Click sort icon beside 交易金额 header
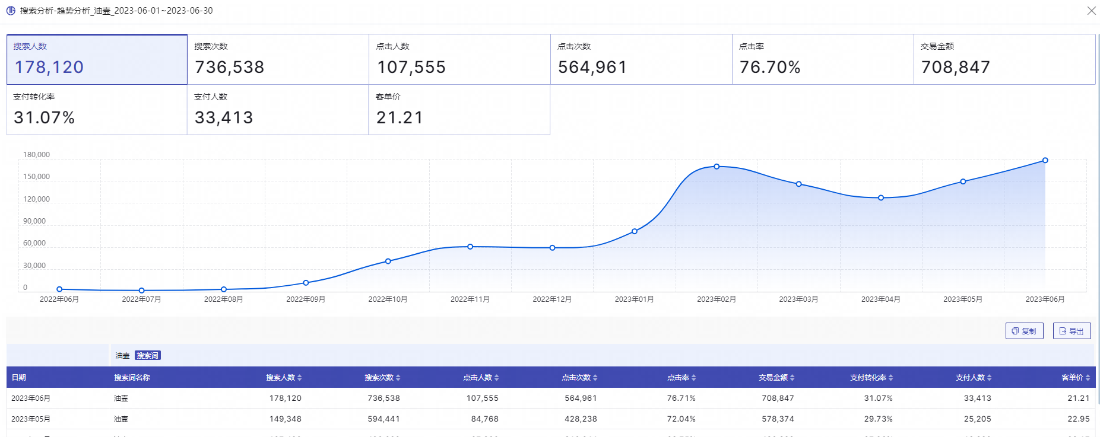1100x437 pixels. [792, 378]
